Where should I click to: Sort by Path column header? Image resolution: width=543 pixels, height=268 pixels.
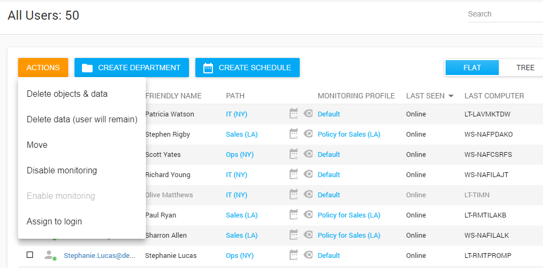coord(235,96)
